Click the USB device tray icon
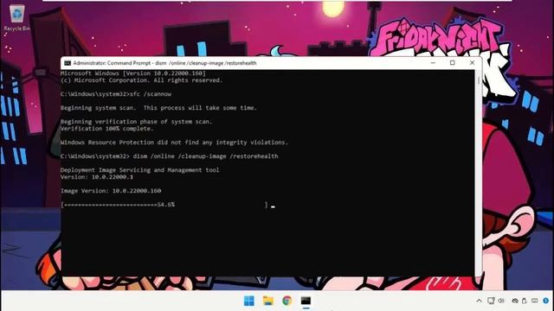The image size is (554, 311). pos(525,301)
